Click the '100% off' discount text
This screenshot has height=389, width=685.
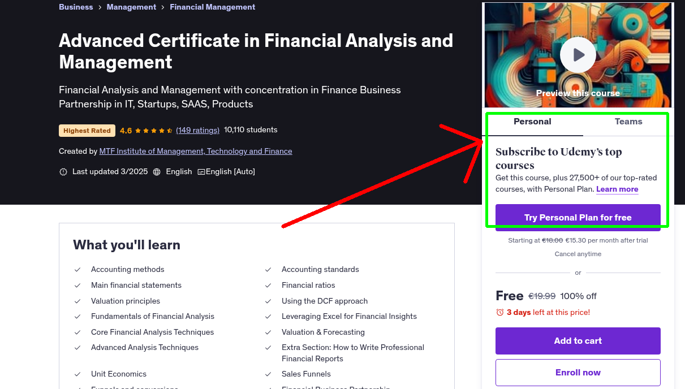(579, 296)
